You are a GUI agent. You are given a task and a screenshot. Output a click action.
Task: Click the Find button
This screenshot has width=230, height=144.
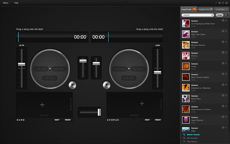[220, 15]
